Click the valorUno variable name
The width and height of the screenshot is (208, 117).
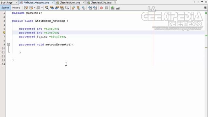pyautogui.click(x=51, y=29)
